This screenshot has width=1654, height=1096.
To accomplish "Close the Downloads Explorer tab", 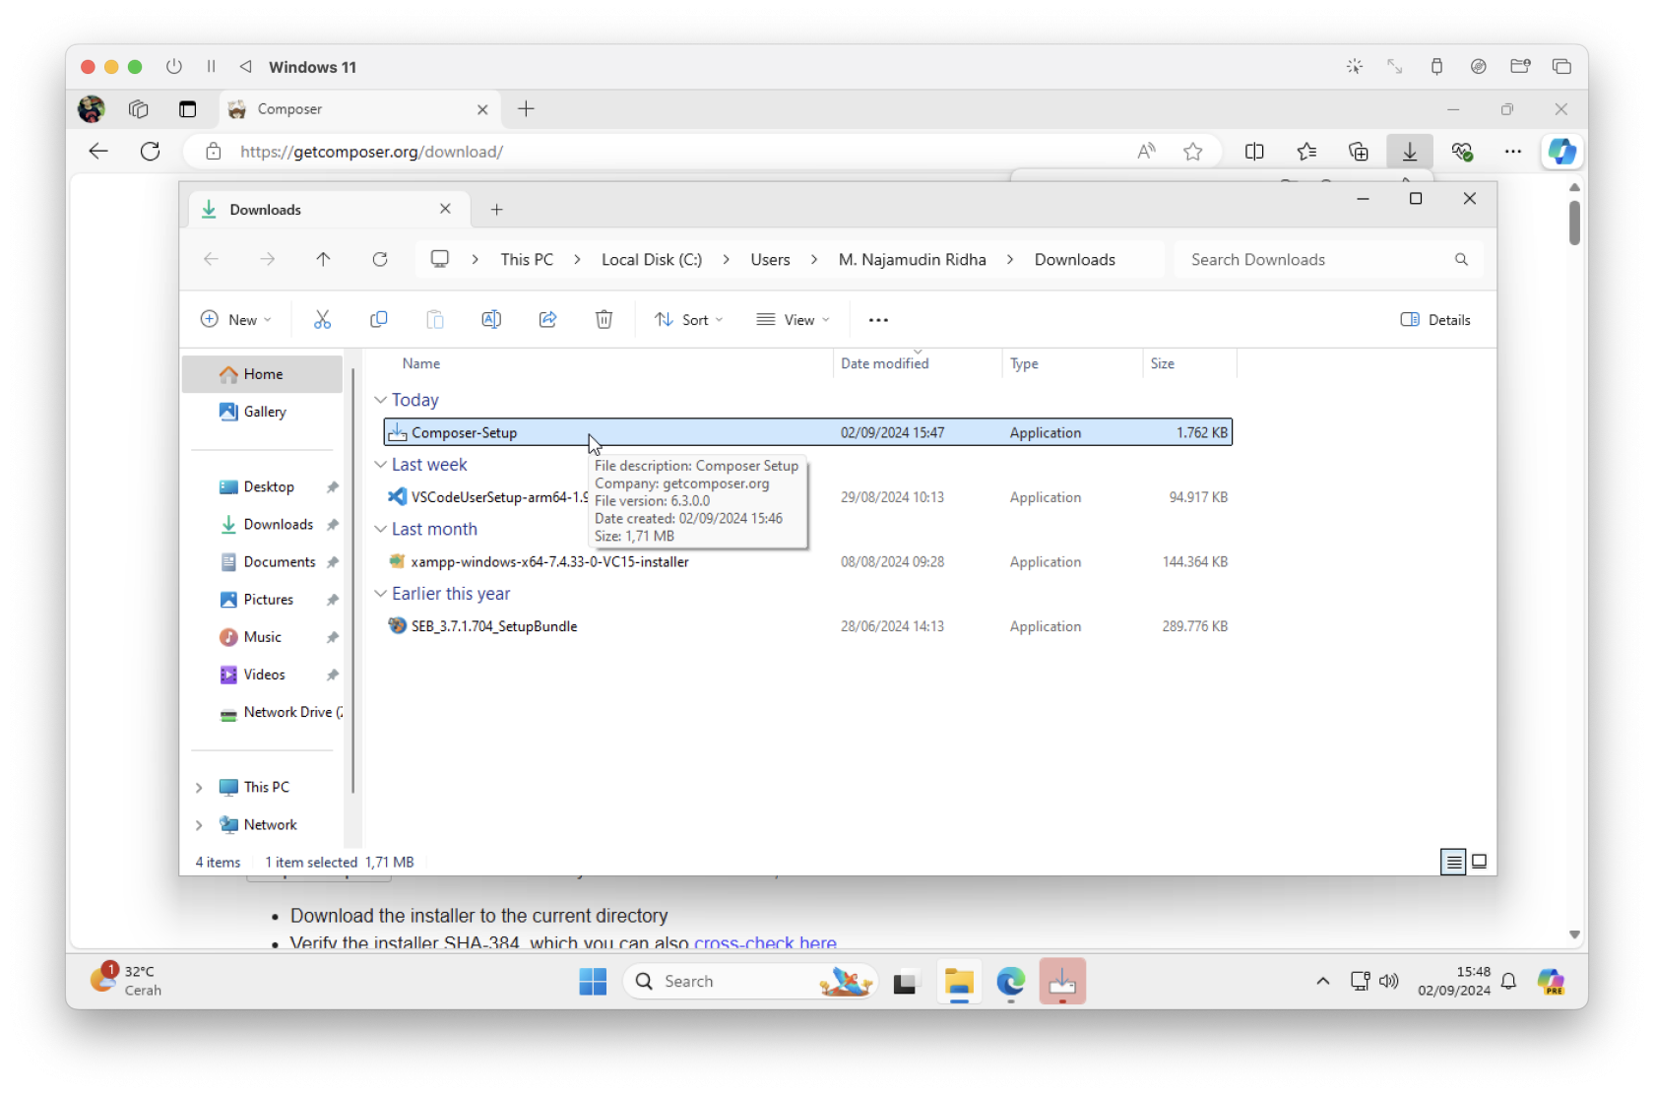I will (445, 209).
